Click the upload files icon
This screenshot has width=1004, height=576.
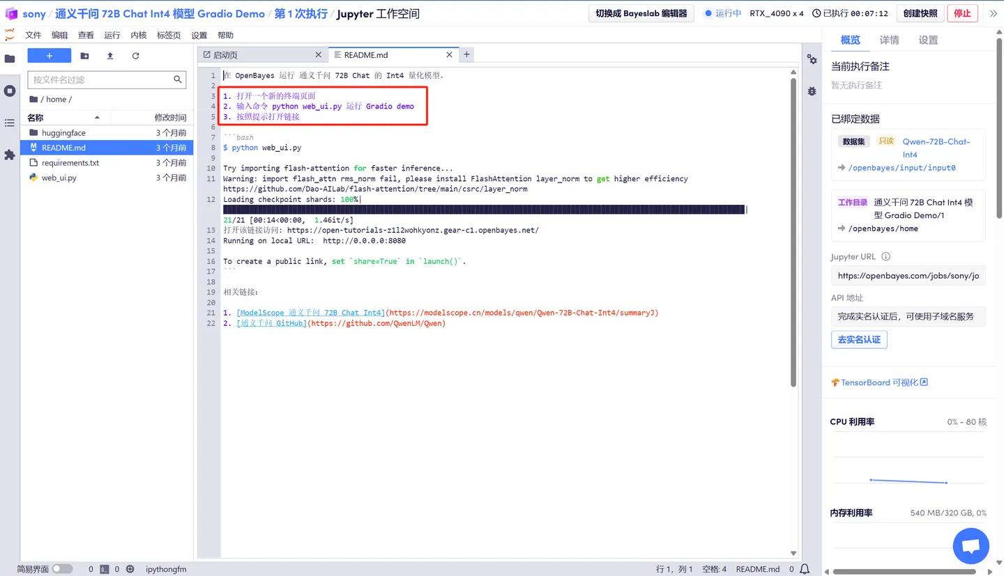(x=110, y=56)
